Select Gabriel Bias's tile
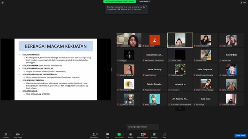 click(x=231, y=55)
